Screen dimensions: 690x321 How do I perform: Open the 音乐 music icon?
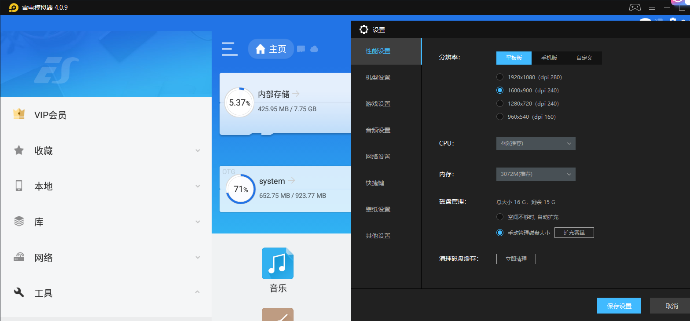[278, 263]
